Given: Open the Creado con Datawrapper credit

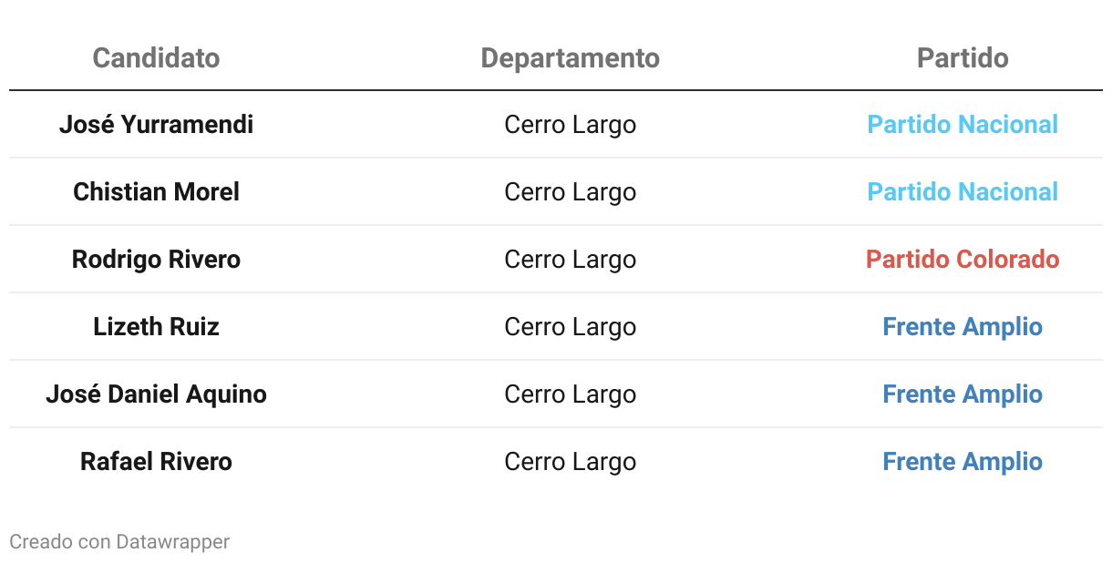Looking at the screenshot, I should (119, 542).
